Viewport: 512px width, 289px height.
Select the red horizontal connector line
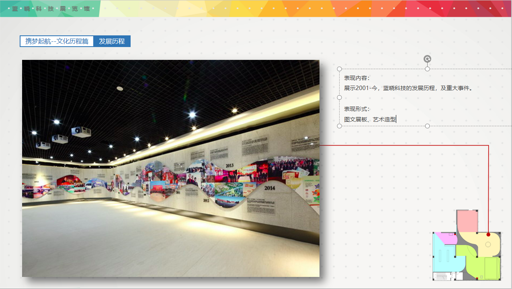402,146
